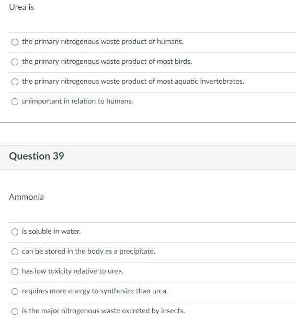Click the 'unimportant in relation to humans' text
Image resolution: width=296 pixels, height=320 pixels.
(x=77, y=101)
